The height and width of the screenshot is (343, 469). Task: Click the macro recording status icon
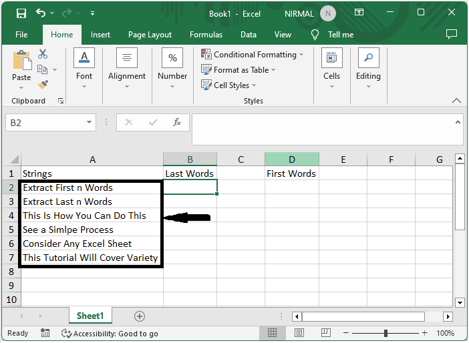(x=45, y=333)
